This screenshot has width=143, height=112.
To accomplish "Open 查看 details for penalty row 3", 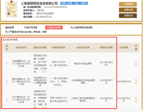I will 136,99.
